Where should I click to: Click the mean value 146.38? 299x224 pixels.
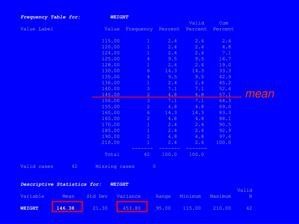coord(65,208)
